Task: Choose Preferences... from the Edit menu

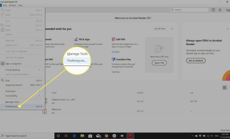Action: coord(22,107)
